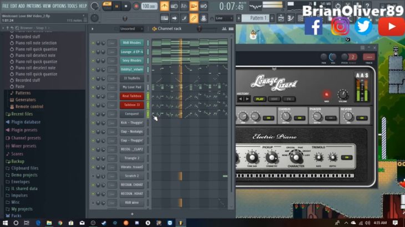The height and width of the screenshot is (227, 405).
Task: Toggle the metronome icon
Action: 164,6
